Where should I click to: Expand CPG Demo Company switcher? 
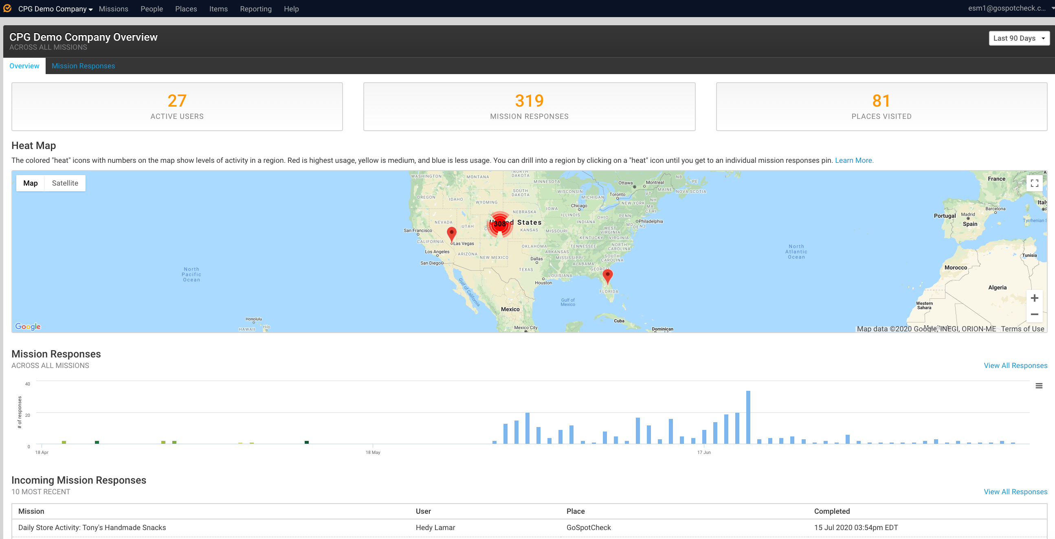(x=55, y=9)
